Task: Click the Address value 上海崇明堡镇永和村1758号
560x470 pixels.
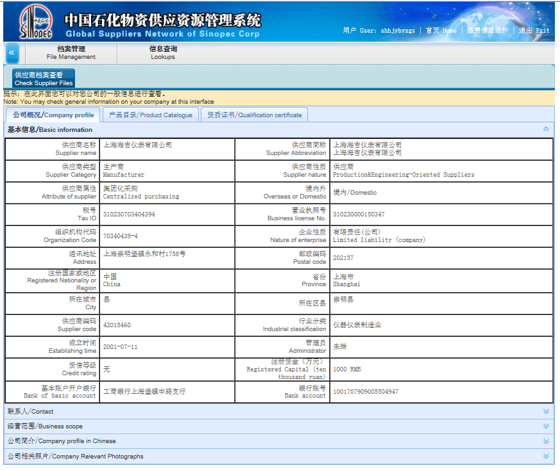Action: 144,254
